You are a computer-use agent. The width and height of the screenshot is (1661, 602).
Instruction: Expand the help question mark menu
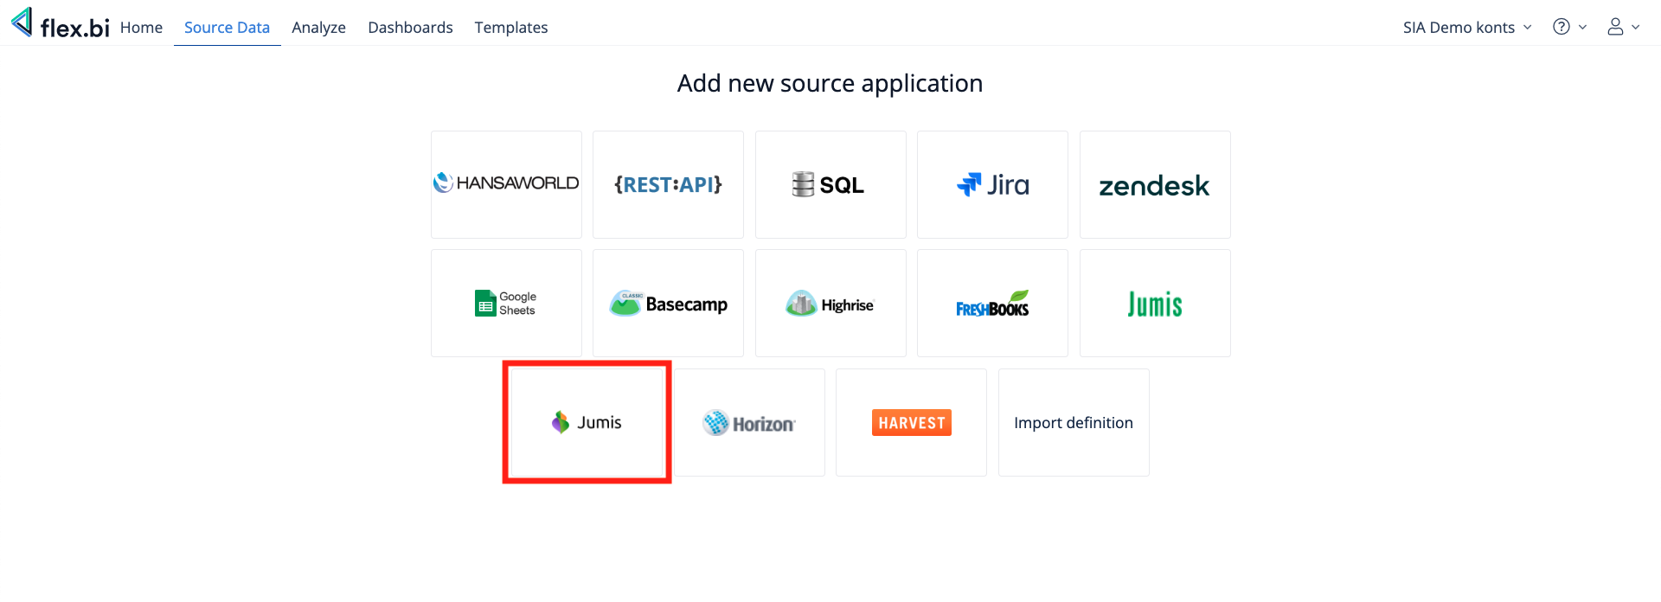(x=1569, y=27)
